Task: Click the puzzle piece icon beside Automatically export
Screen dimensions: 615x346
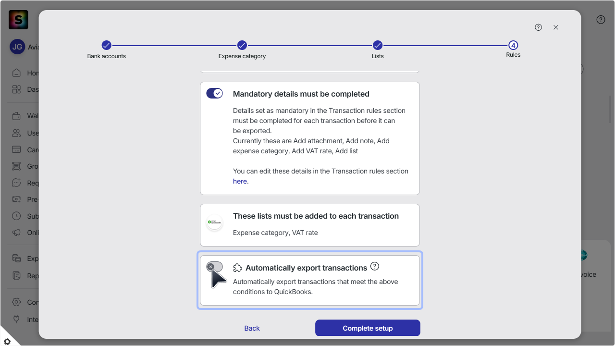Action: pyautogui.click(x=237, y=268)
